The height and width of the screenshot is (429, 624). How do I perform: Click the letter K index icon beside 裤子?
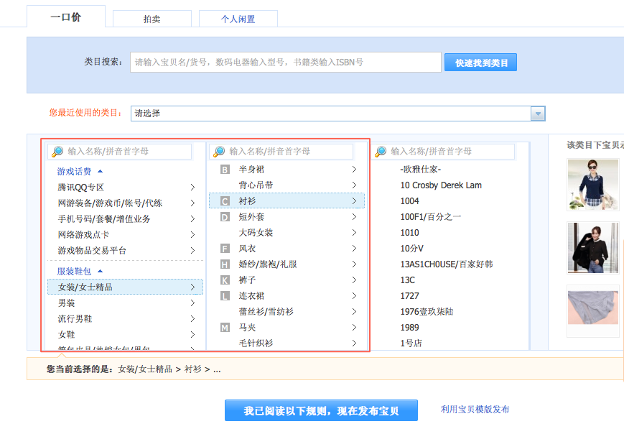[x=225, y=280]
